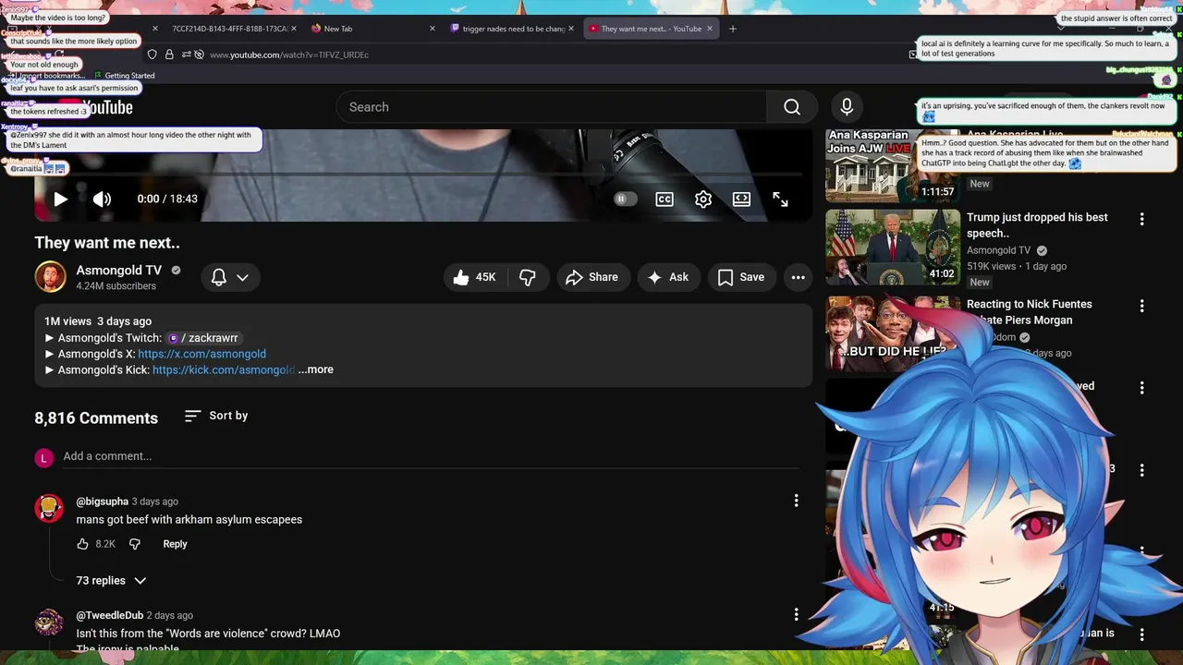The height and width of the screenshot is (665, 1183).
Task: Toggle the autoplay switch in the player
Action: pos(626,199)
